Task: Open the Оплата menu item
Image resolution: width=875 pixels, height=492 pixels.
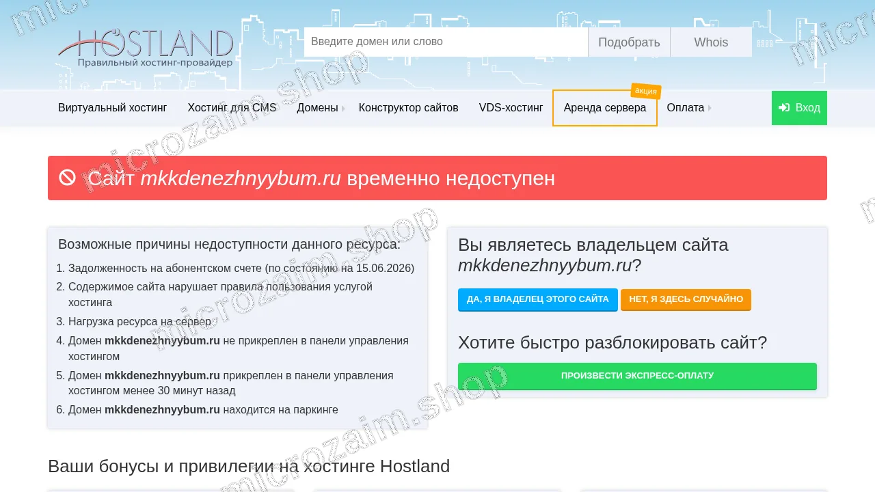Action: coord(686,108)
